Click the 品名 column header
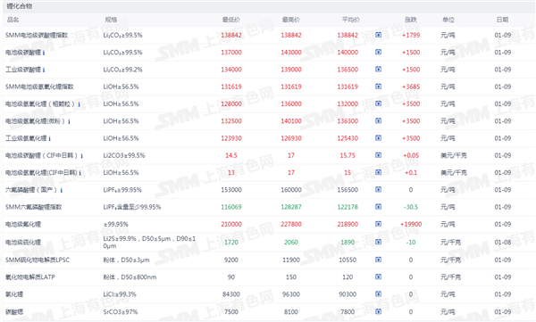The height and width of the screenshot is (322, 536). click(13, 20)
